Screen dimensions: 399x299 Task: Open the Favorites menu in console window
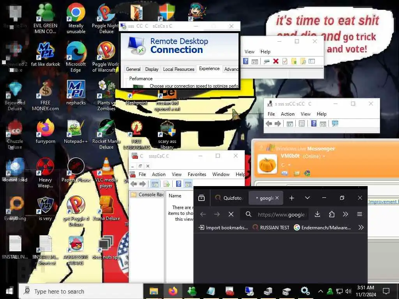click(197, 174)
